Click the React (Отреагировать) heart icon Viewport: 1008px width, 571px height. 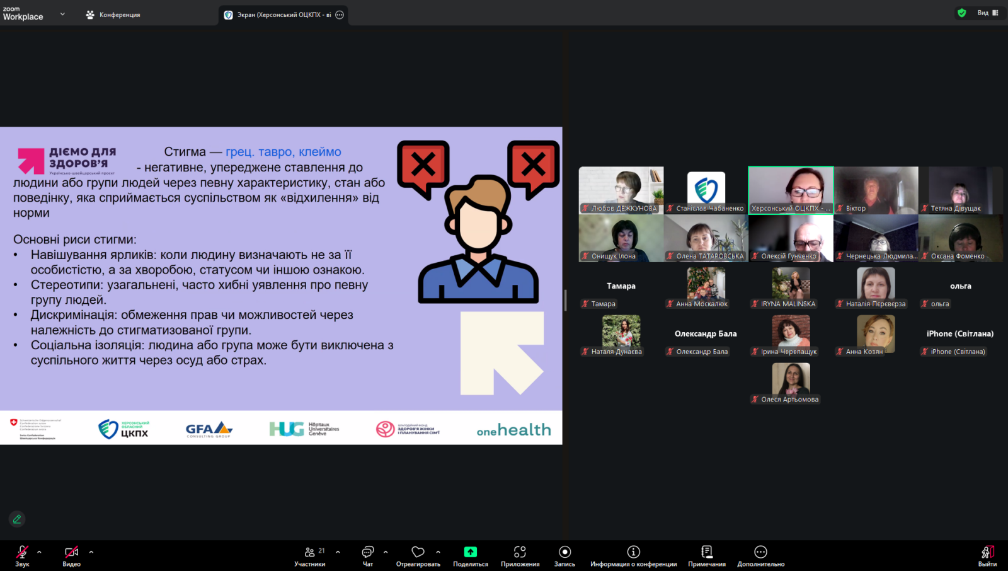418,553
